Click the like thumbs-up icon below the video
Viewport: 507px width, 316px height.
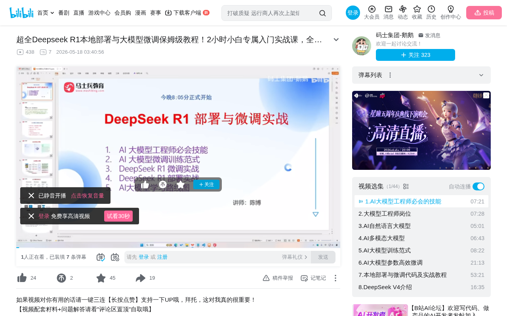click(22, 278)
